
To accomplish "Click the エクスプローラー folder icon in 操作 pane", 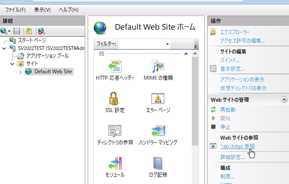I will pyautogui.click(x=213, y=32).
